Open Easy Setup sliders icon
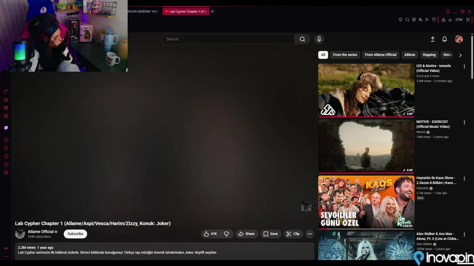 [x=468, y=20]
